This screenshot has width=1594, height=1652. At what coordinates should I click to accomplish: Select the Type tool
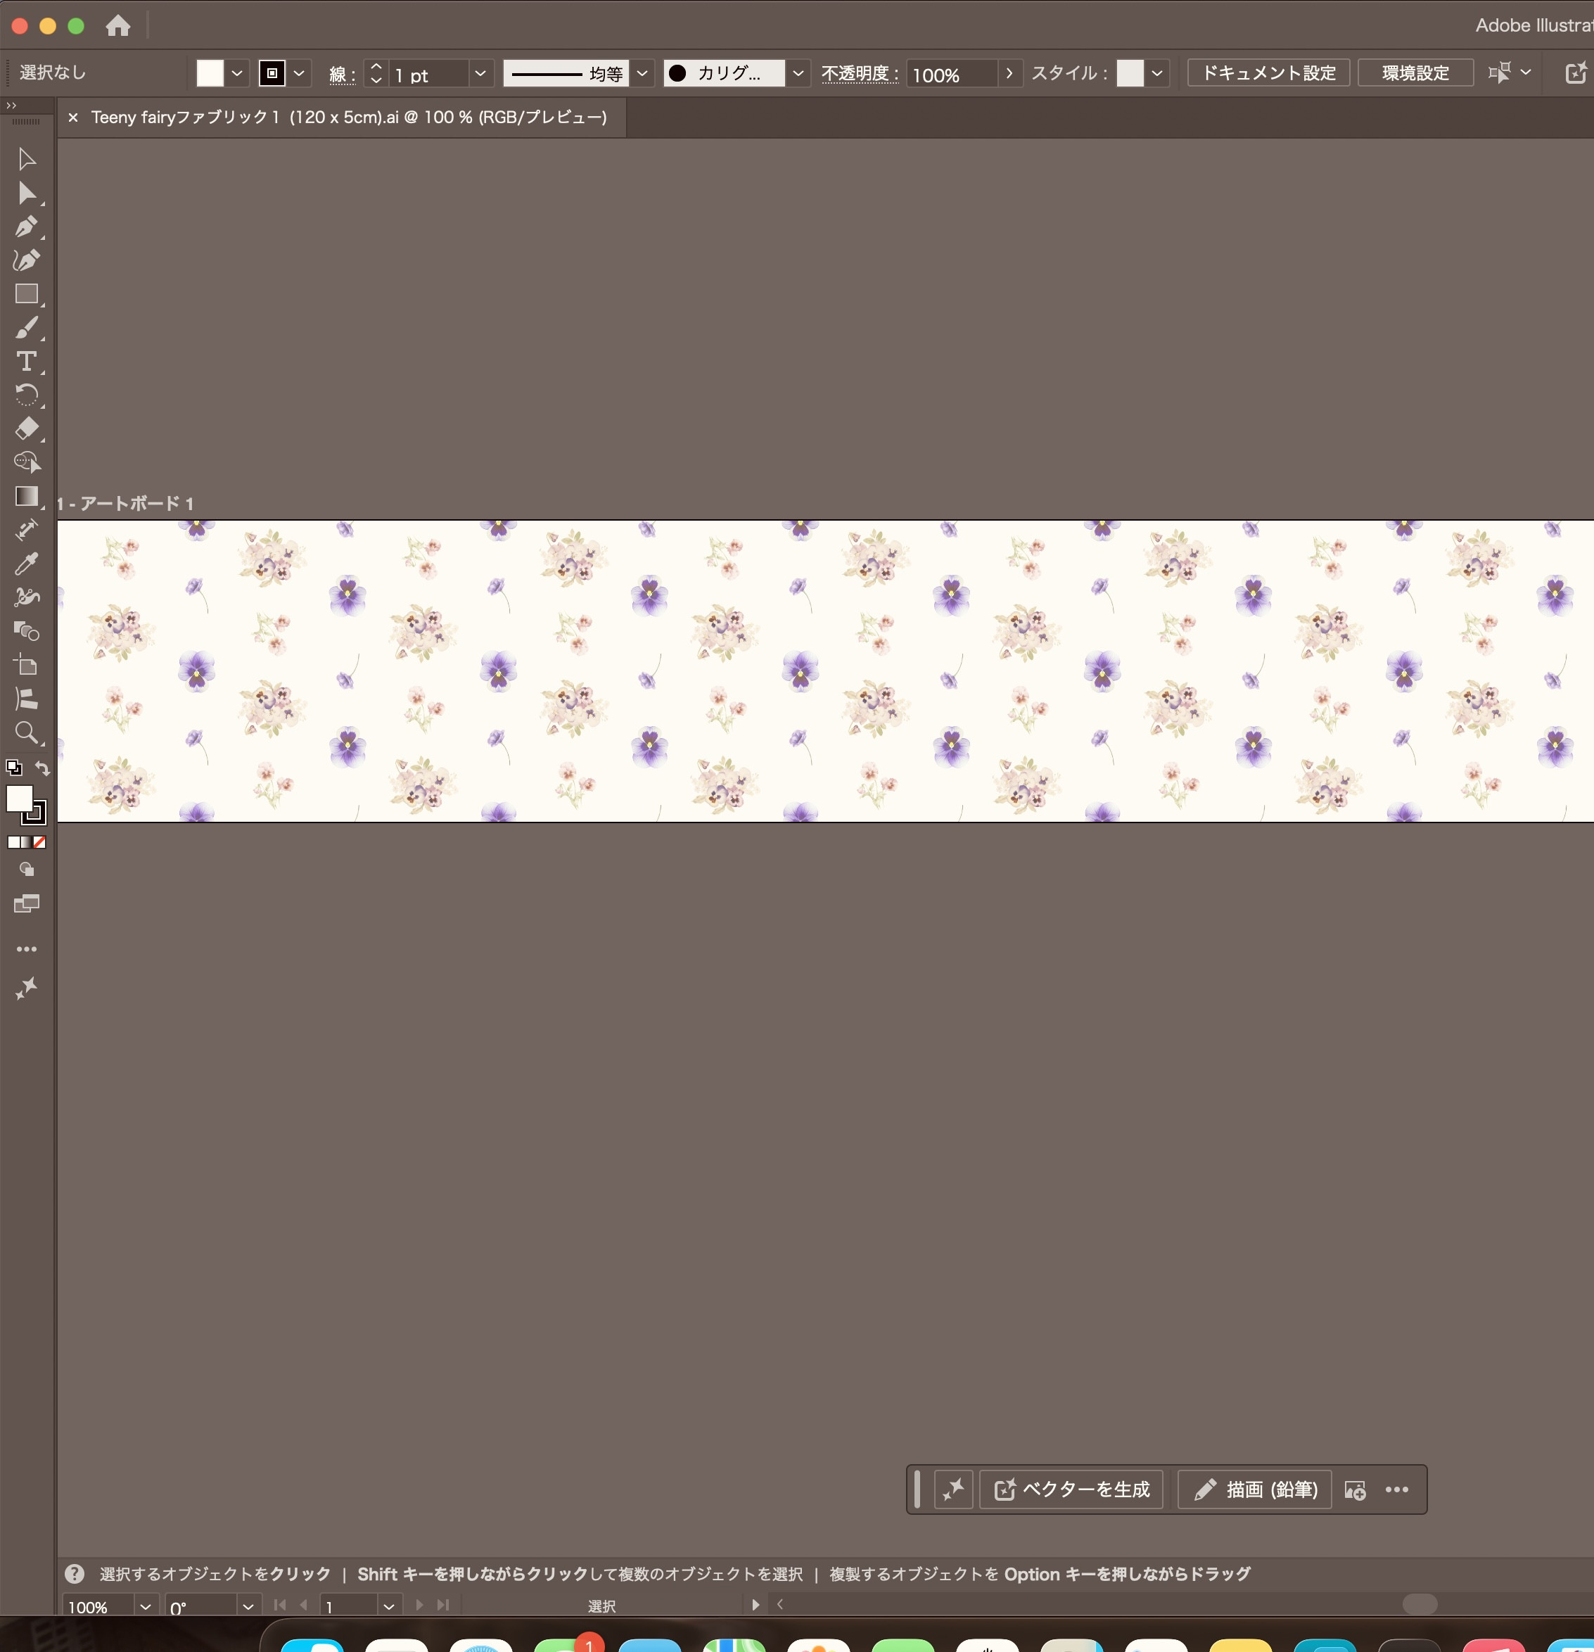pyautogui.click(x=26, y=362)
